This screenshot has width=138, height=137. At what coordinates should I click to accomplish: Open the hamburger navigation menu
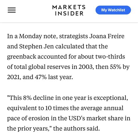tap(12, 10)
